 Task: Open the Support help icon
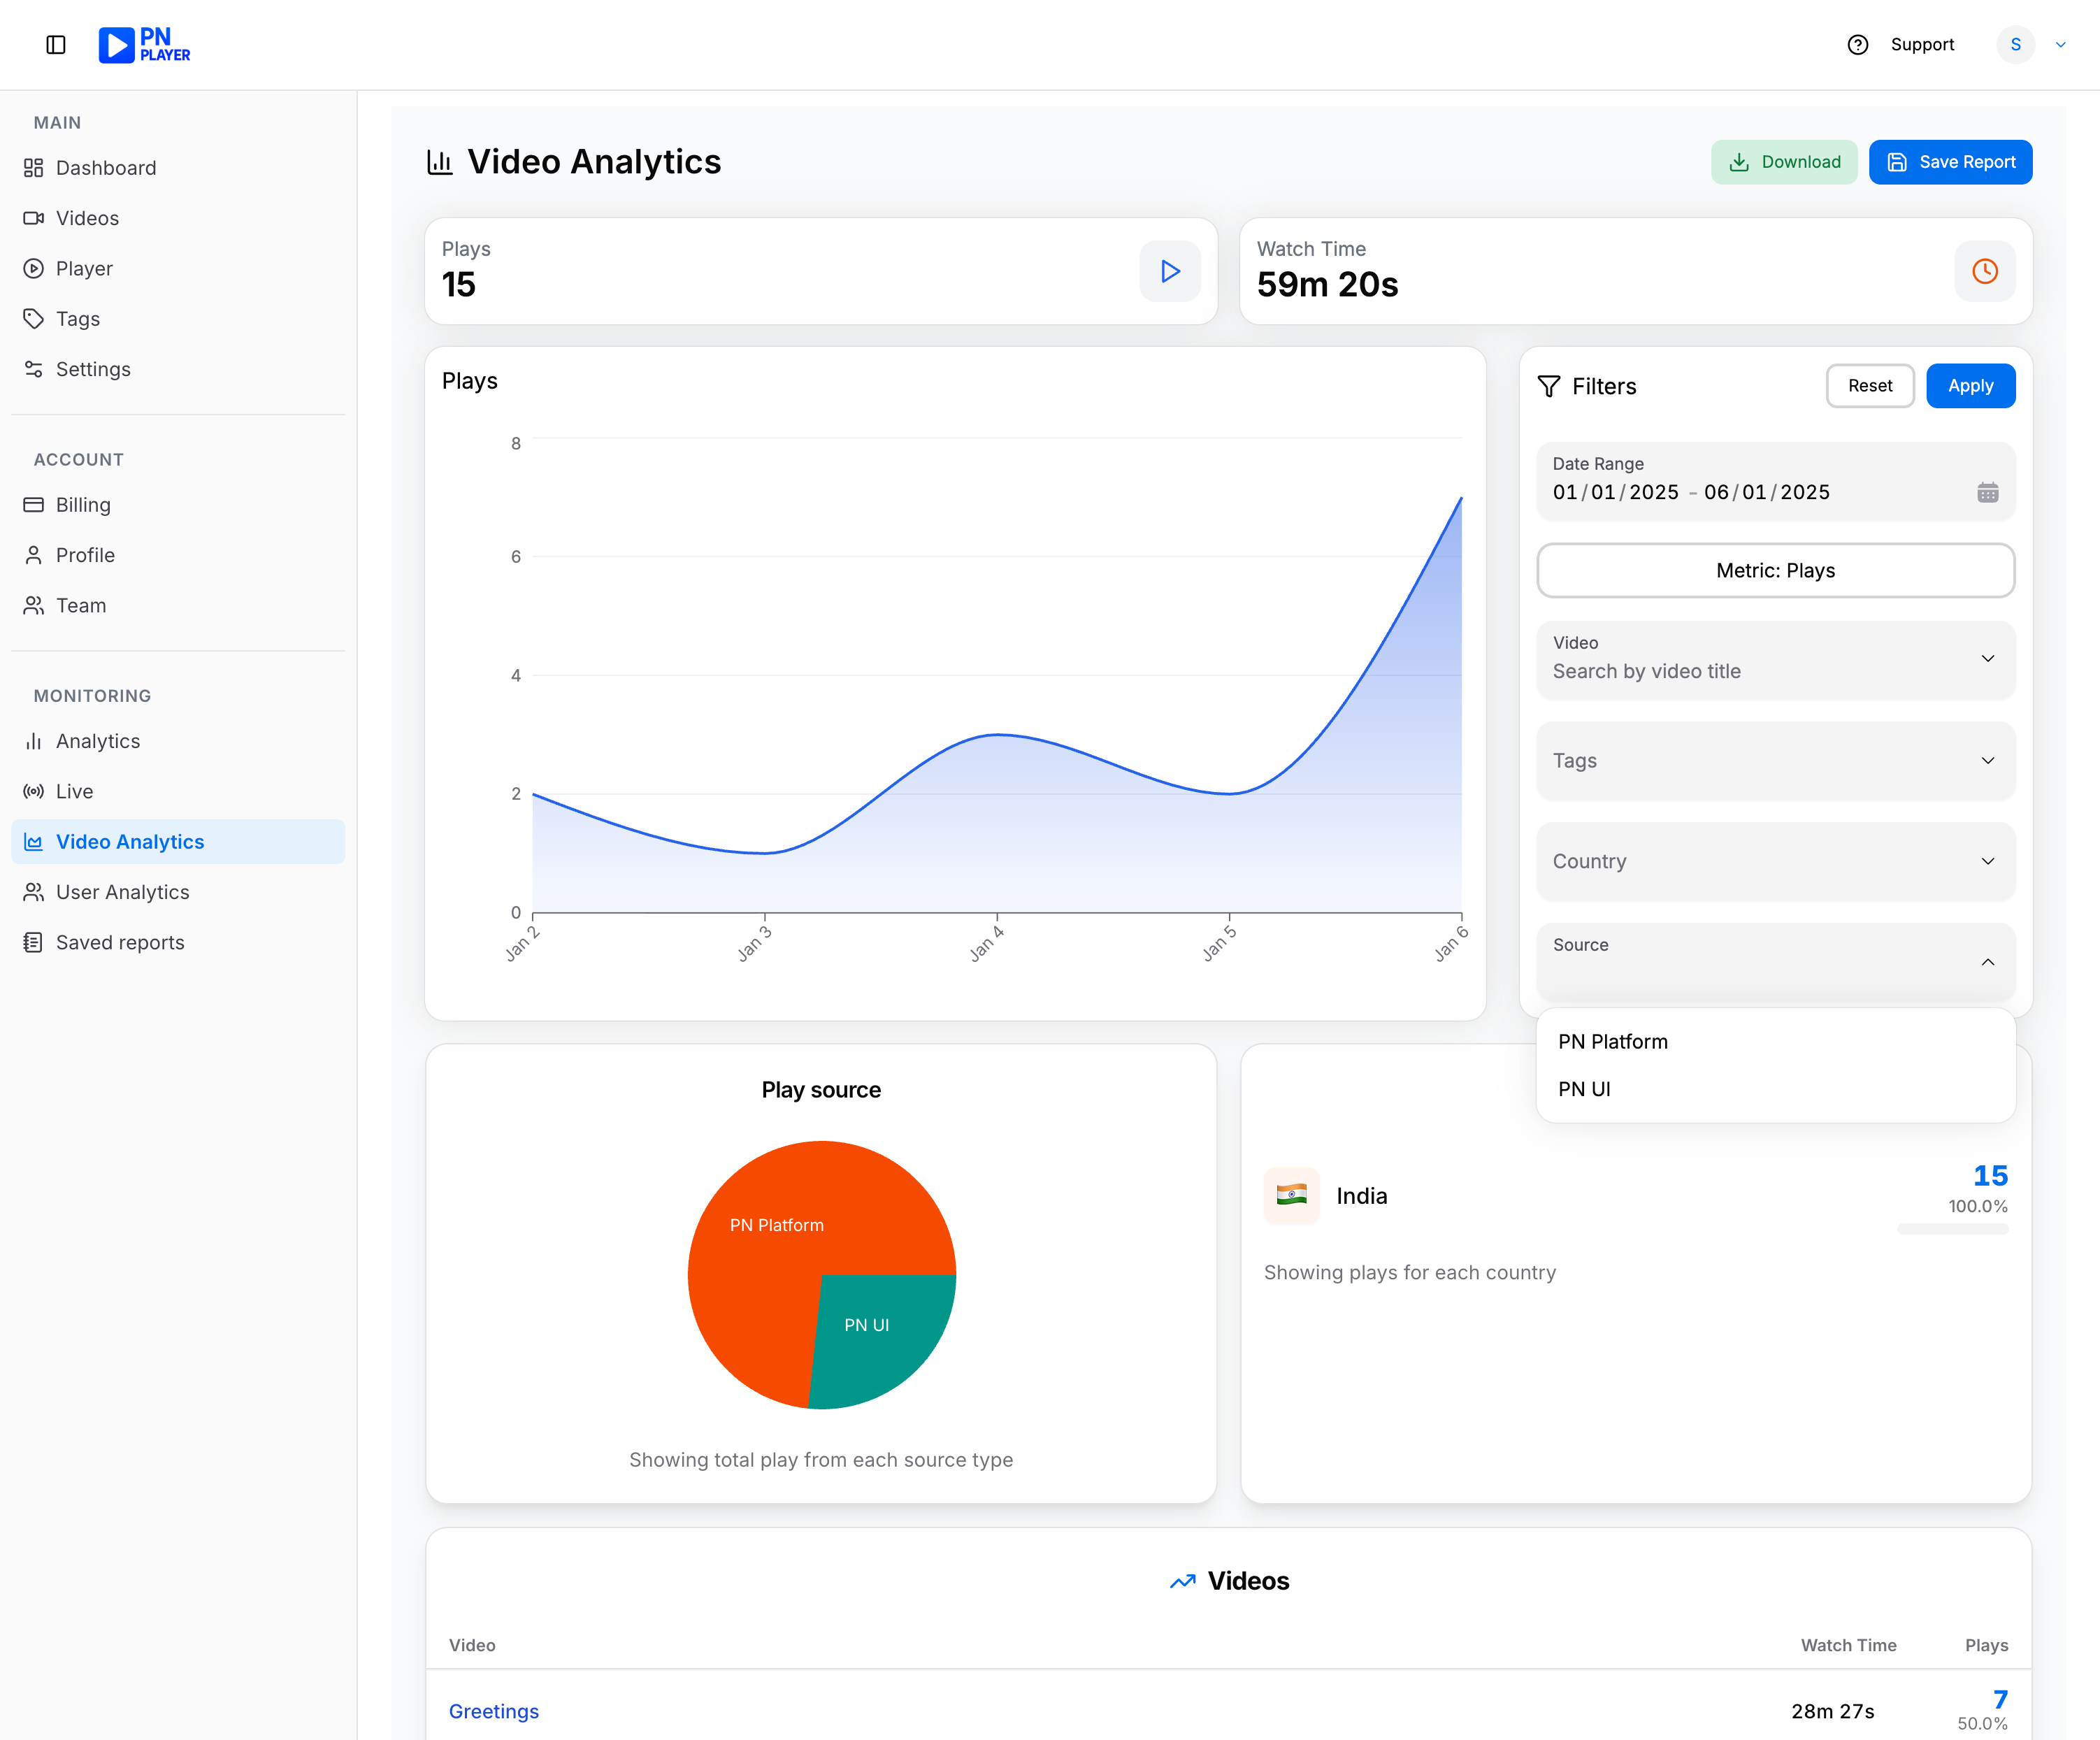pyautogui.click(x=1858, y=44)
